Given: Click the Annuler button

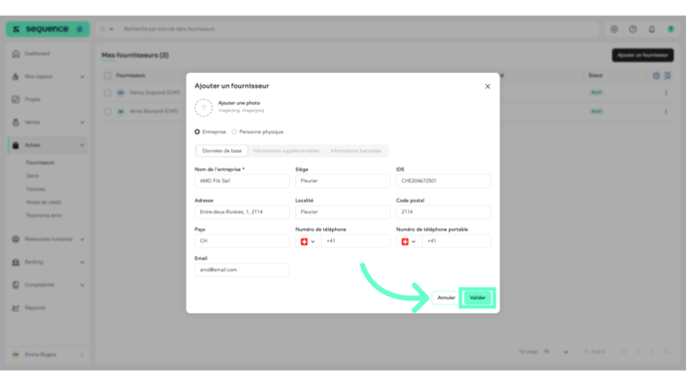Looking at the screenshot, I should tap(446, 297).
